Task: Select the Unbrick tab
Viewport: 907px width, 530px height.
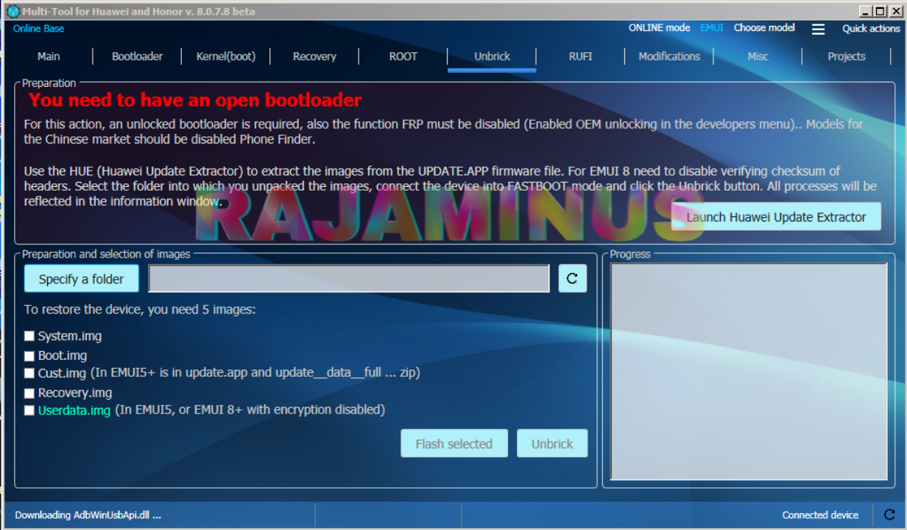Action: click(492, 57)
